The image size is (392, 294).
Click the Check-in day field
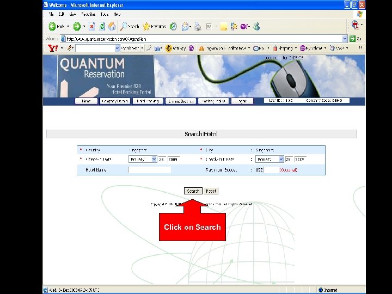(x=162, y=159)
